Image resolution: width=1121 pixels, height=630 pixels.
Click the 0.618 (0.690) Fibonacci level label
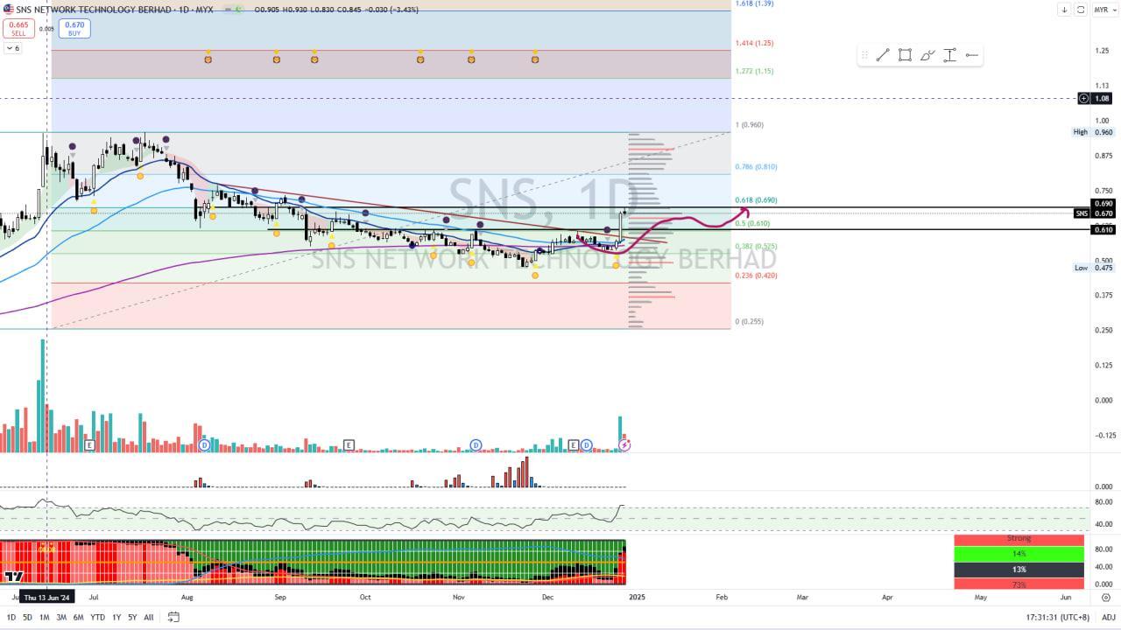(756, 200)
